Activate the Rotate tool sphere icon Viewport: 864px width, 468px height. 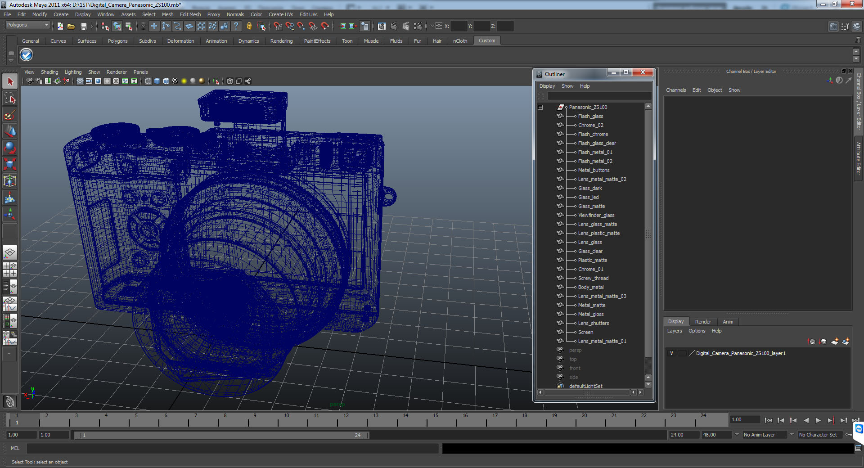pos(10,148)
